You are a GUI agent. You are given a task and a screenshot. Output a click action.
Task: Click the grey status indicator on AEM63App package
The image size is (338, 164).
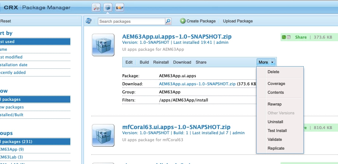289,37
